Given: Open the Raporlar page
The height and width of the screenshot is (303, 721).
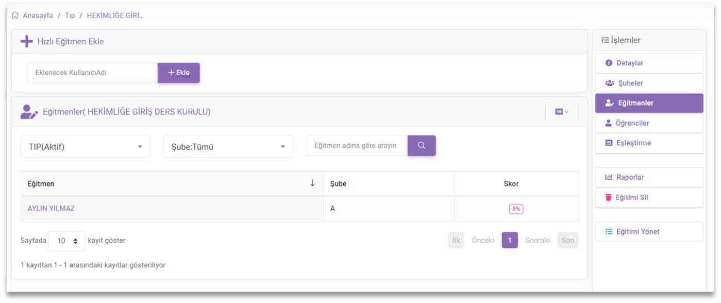Looking at the screenshot, I should pyautogui.click(x=649, y=177).
